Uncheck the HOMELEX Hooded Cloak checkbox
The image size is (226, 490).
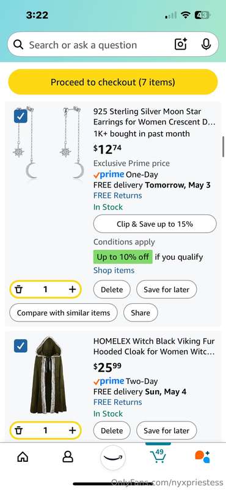pos(21,345)
